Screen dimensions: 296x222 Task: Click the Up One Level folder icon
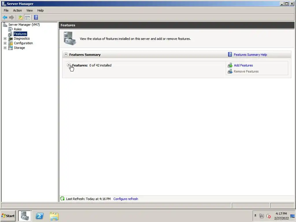coord(21,18)
